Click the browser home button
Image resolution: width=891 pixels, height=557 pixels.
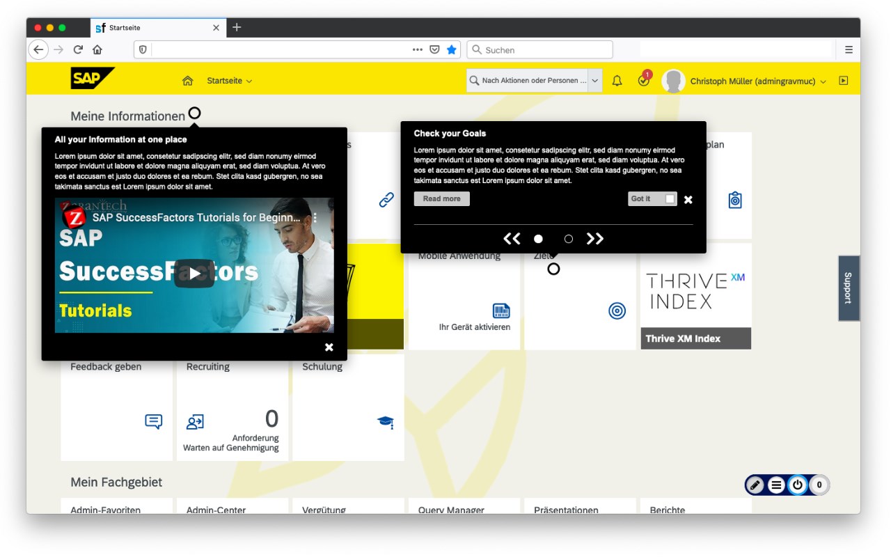(x=97, y=49)
